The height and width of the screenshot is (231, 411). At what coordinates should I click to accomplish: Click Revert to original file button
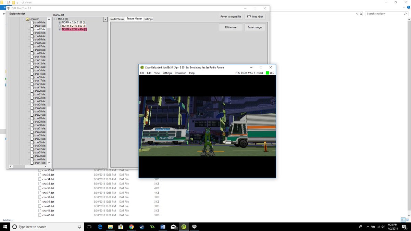(x=231, y=17)
